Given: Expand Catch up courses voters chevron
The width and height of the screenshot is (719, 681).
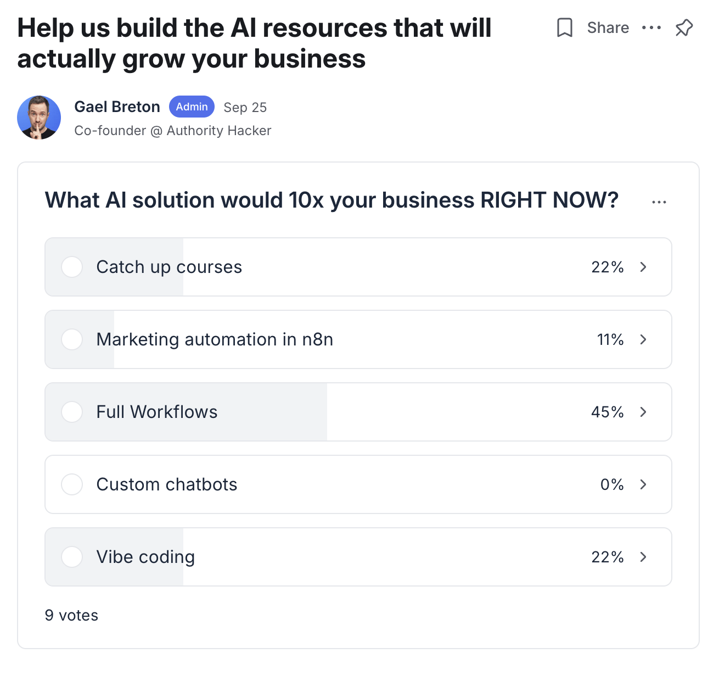Looking at the screenshot, I should coord(643,267).
